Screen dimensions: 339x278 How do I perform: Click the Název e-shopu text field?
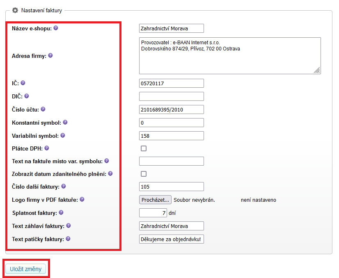click(x=171, y=28)
